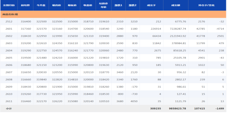Click the 收盘价 column header

click(x=88, y=5)
